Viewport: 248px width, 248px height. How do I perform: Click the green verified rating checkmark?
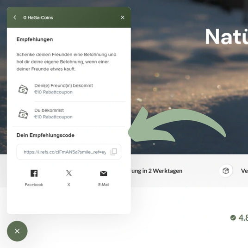233,217
